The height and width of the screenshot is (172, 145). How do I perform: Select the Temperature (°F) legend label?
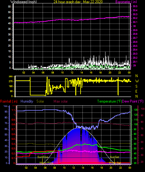point(110,101)
